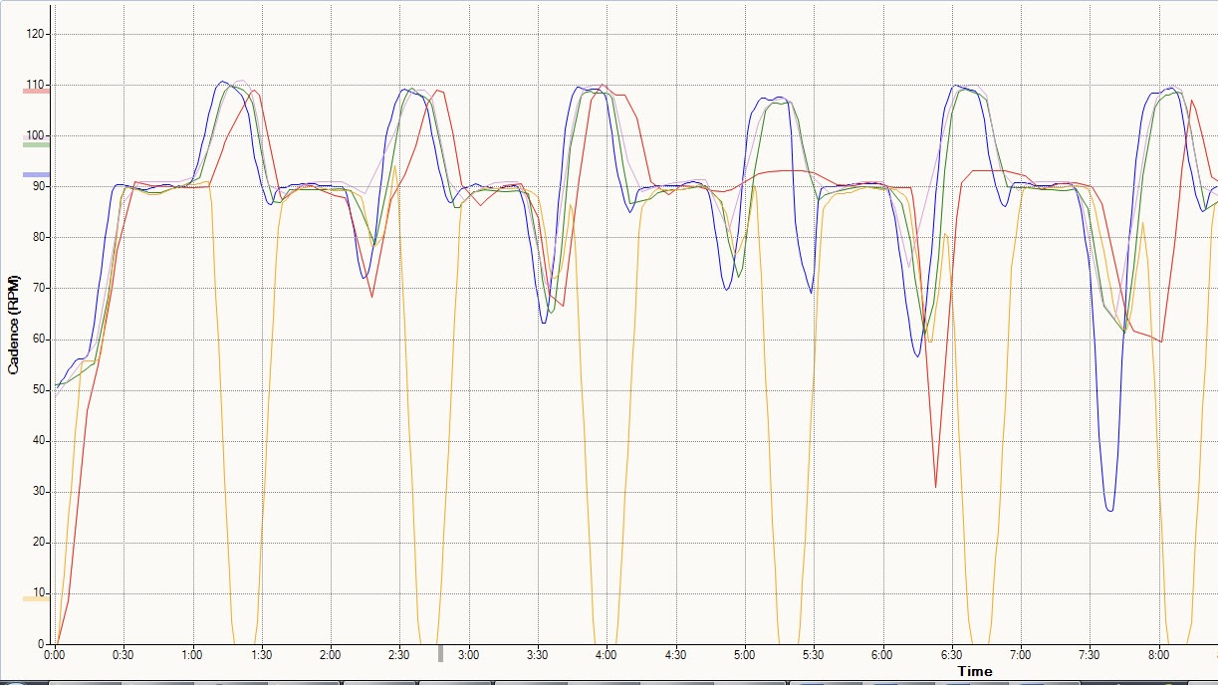Image resolution: width=1218 pixels, height=685 pixels.
Task: Click the 6:30 time axis label
Action: pyautogui.click(x=951, y=656)
